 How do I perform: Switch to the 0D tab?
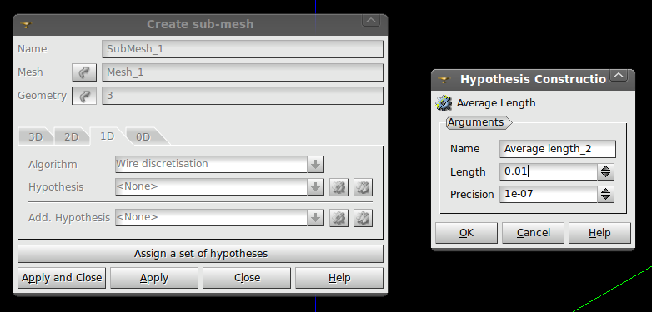[x=143, y=137]
